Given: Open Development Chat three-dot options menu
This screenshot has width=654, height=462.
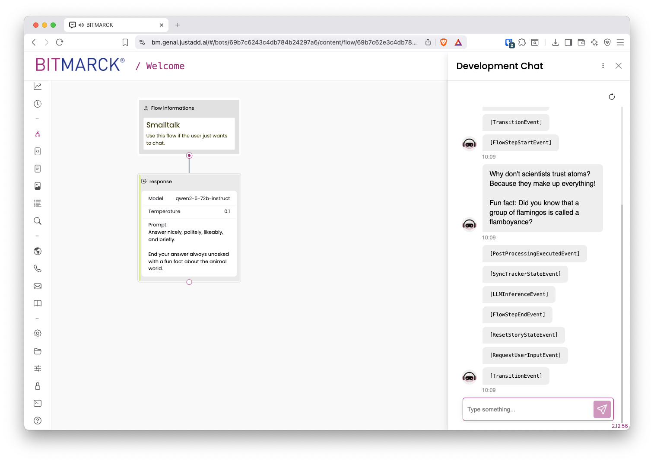Looking at the screenshot, I should pyautogui.click(x=603, y=66).
